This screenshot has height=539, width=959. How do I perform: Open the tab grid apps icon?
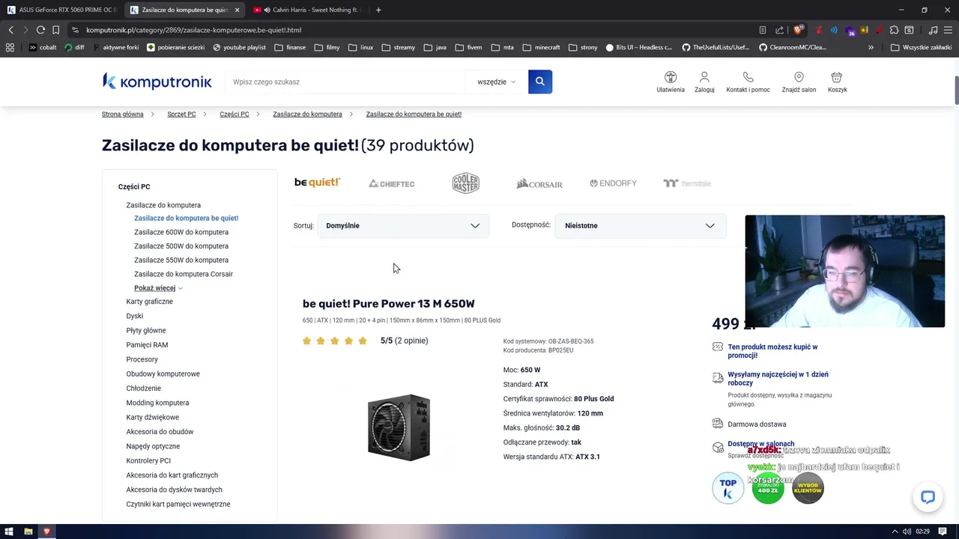point(10,47)
